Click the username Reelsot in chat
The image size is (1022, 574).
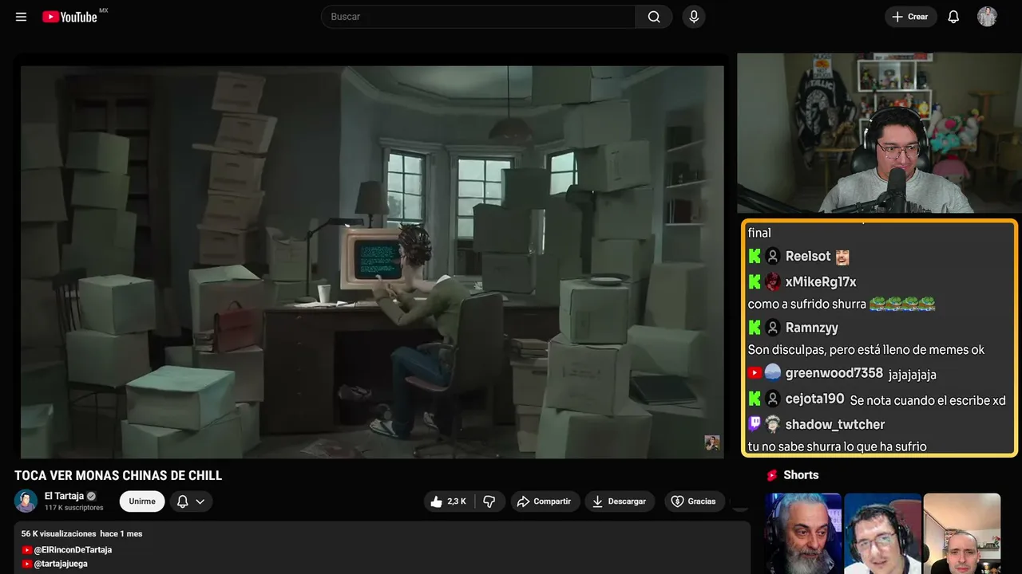pos(808,257)
